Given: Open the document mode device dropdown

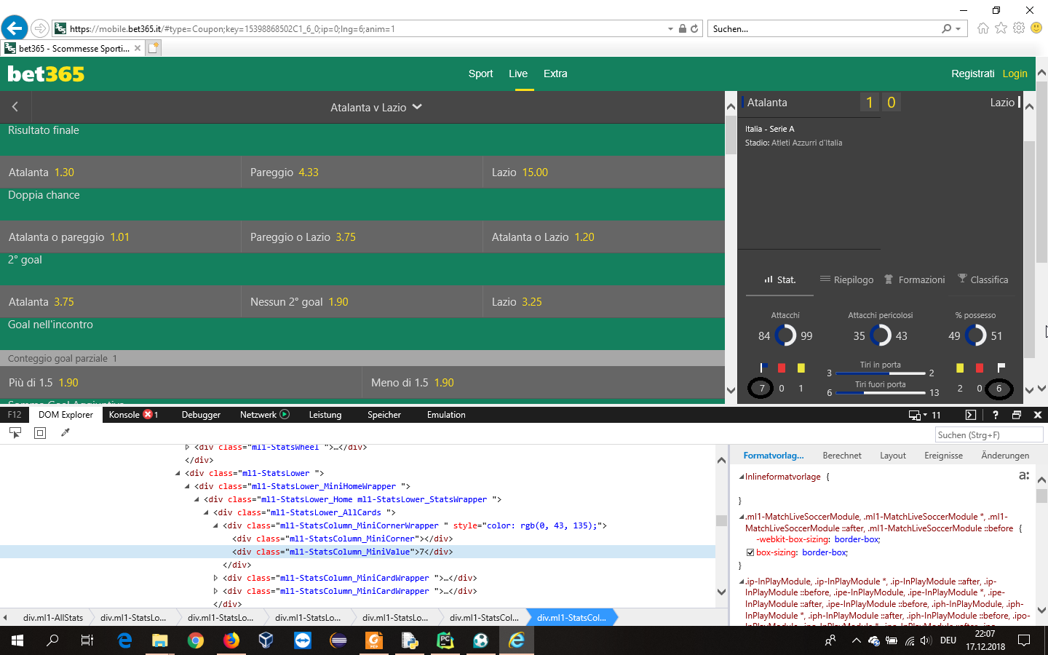Looking at the screenshot, I should (918, 415).
